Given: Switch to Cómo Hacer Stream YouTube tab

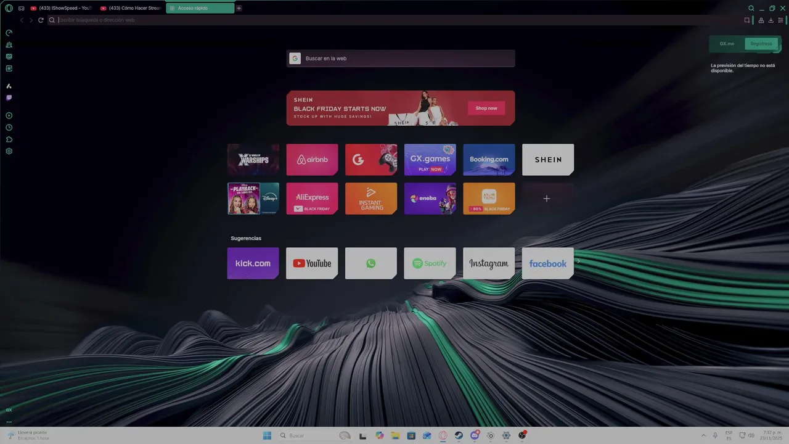Looking at the screenshot, I should (x=130, y=8).
